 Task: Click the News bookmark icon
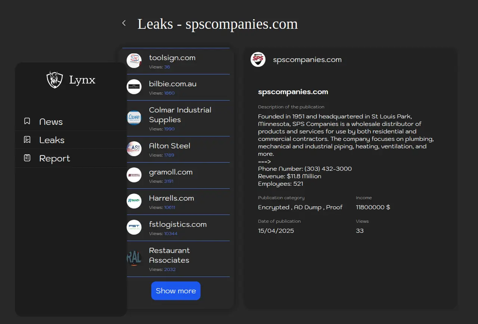tap(27, 121)
